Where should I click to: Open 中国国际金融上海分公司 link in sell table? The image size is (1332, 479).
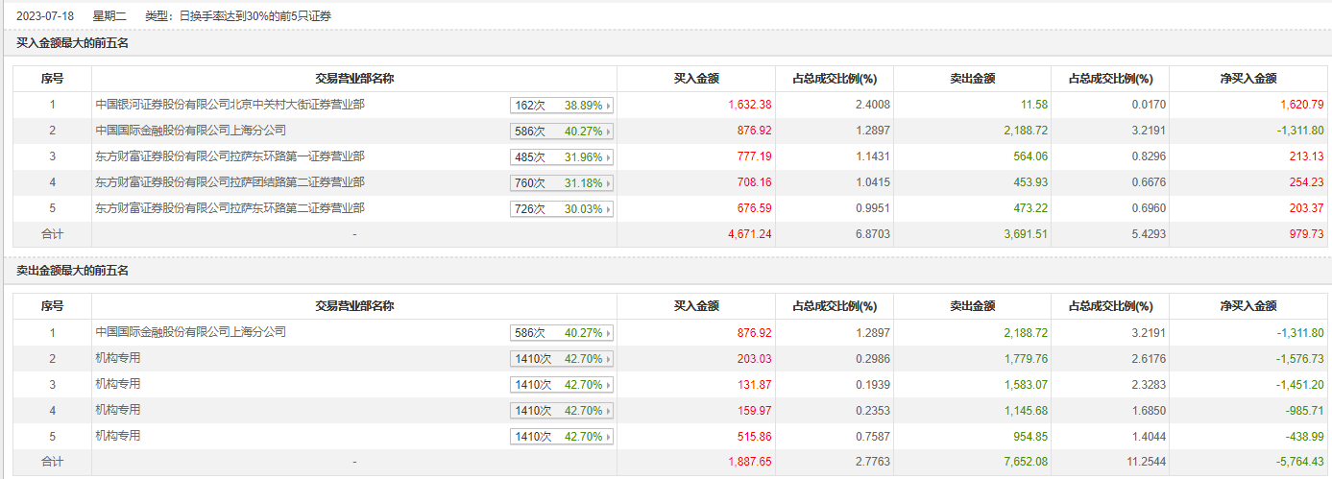(x=191, y=332)
